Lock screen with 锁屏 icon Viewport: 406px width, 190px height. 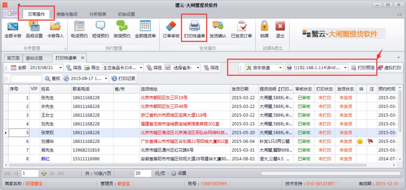(264, 26)
